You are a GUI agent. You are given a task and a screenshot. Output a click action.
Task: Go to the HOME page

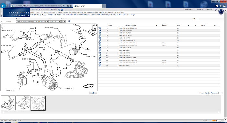tap(35, 10)
